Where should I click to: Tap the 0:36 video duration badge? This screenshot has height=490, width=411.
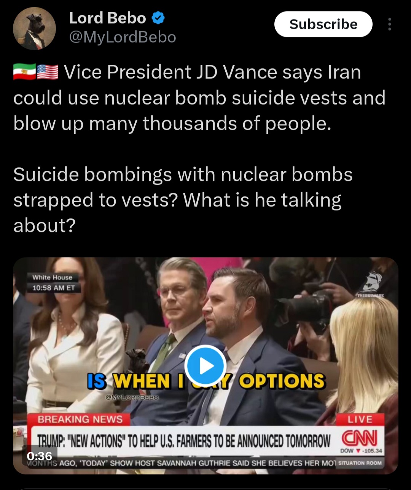point(40,456)
